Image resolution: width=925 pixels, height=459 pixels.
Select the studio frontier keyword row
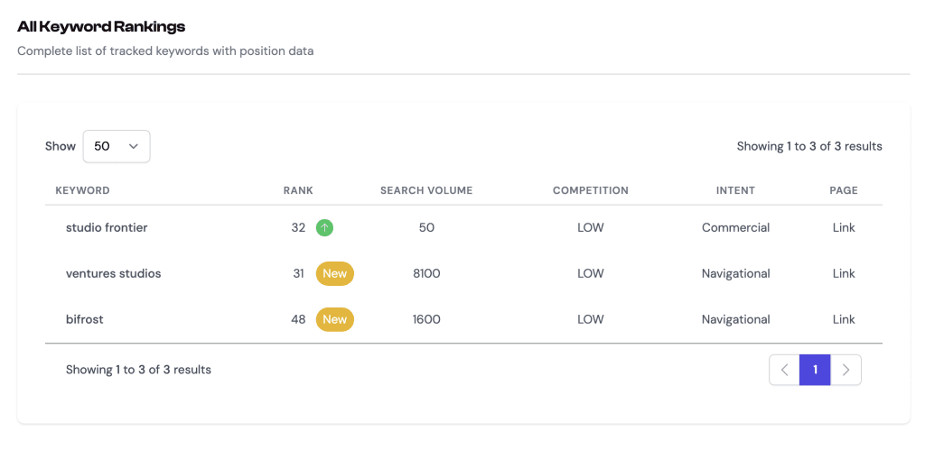click(x=107, y=228)
